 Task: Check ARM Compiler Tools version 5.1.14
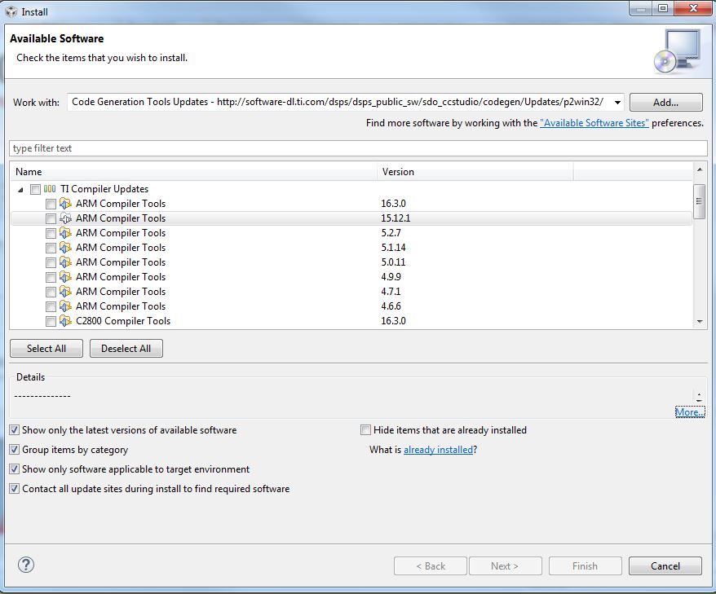[x=51, y=248]
